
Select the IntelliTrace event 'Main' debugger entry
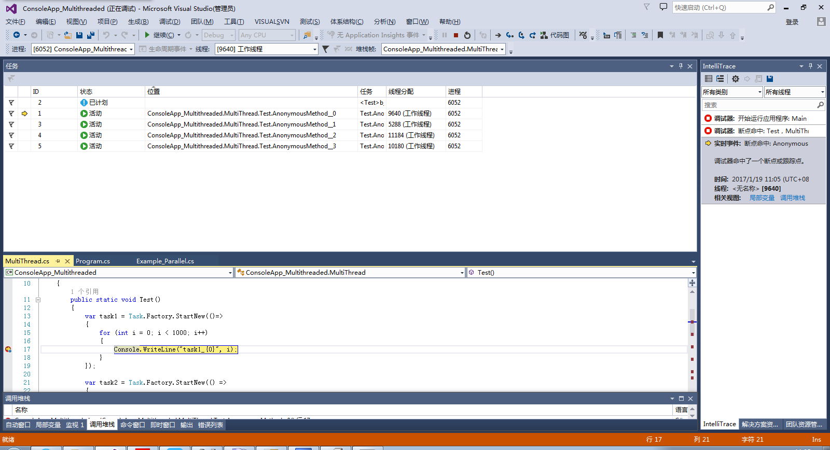(x=764, y=119)
